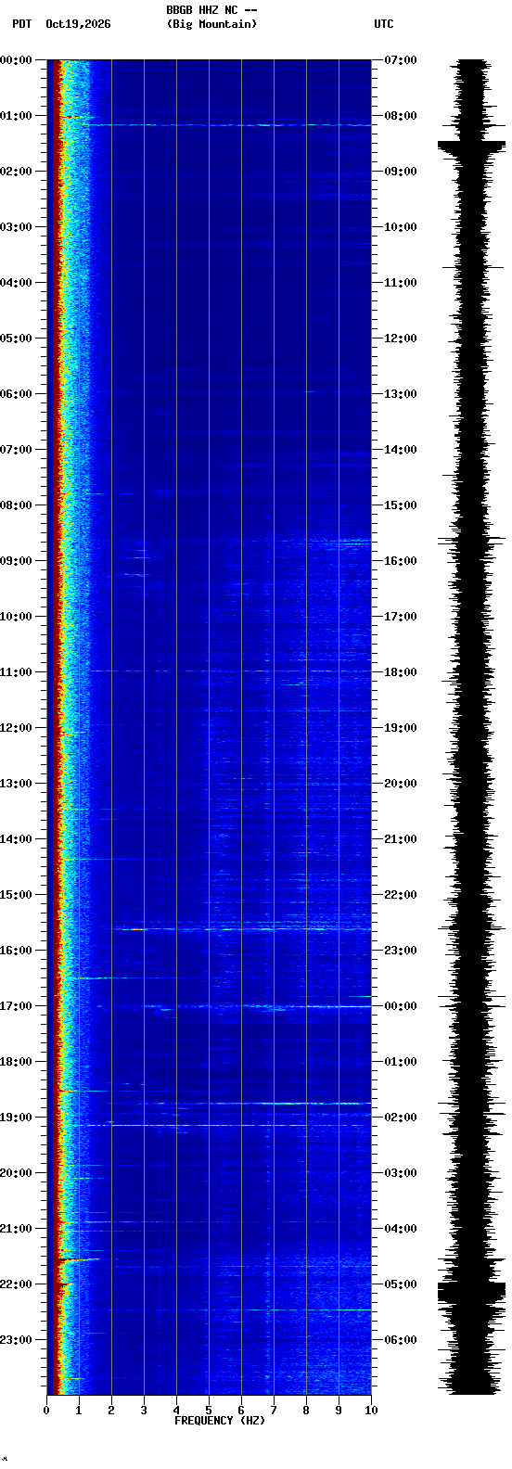Select the 'UTC' timezone label
Screen dimensions: 512x1469
384,24
